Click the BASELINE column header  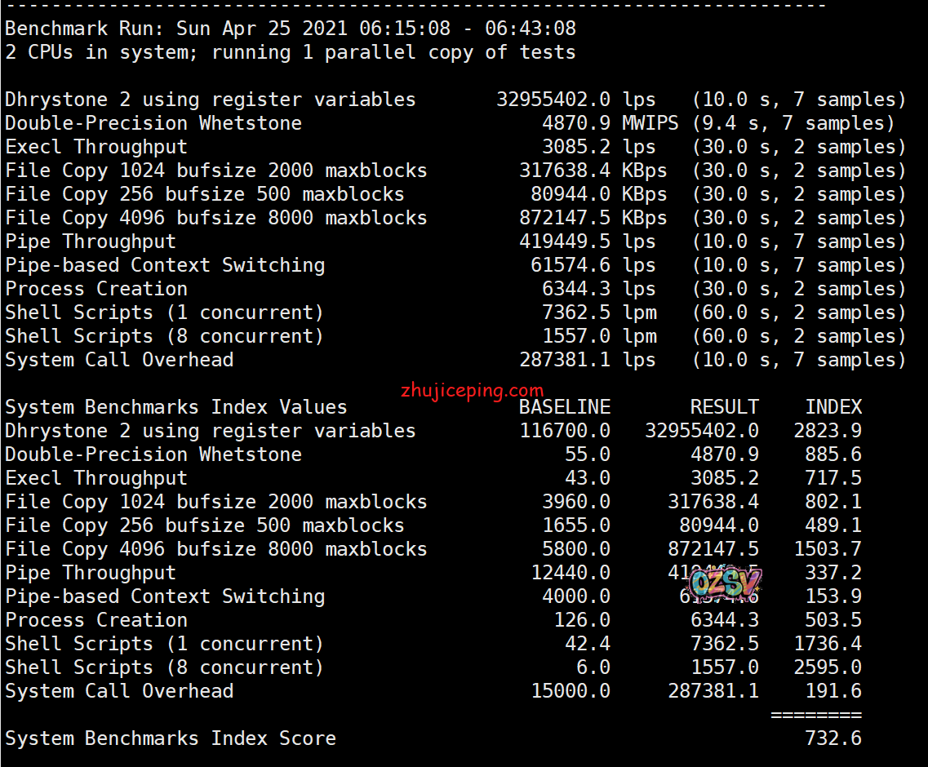(565, 407)
